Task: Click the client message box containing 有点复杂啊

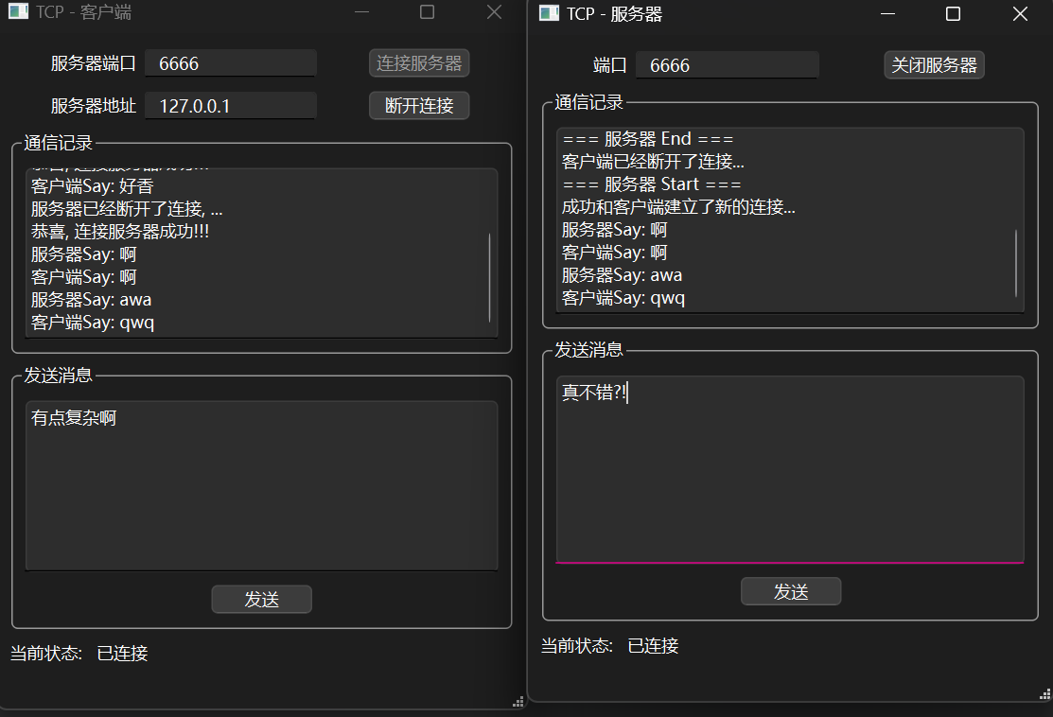Action: 261,484
